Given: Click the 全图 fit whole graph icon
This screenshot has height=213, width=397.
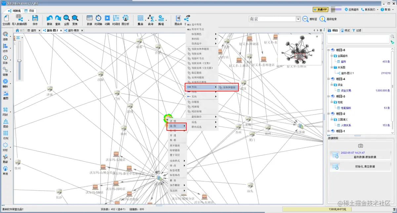Looking at the screenshot, I should (x=66, y=19).
